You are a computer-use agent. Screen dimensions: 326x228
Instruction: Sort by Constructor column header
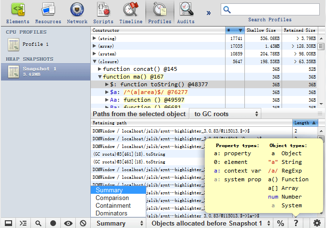click(158, 30)
